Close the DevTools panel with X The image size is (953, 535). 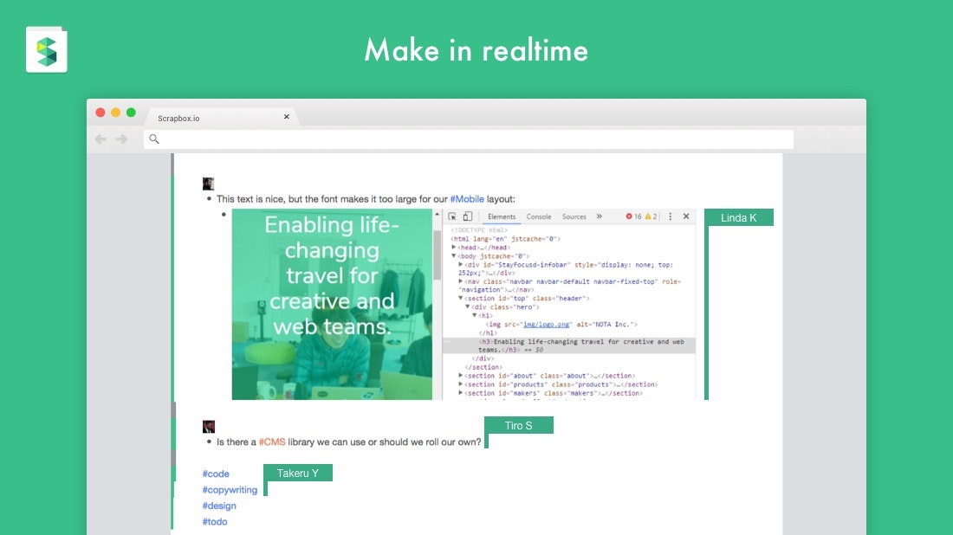[x=686, y=216]
